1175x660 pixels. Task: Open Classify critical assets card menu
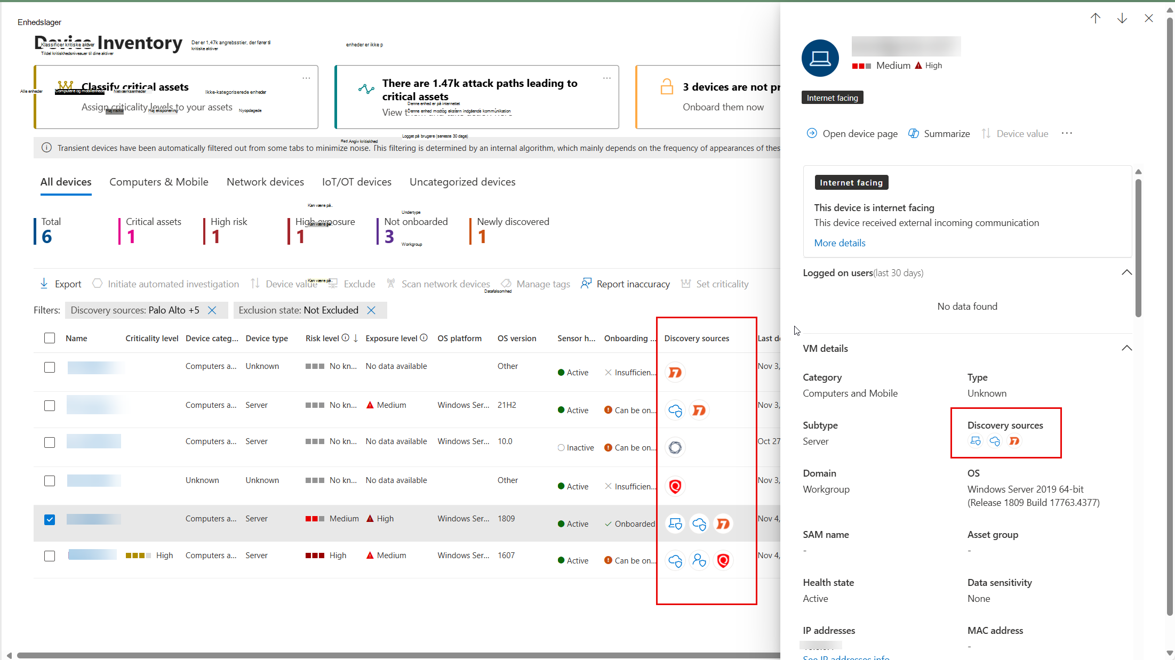306,78
